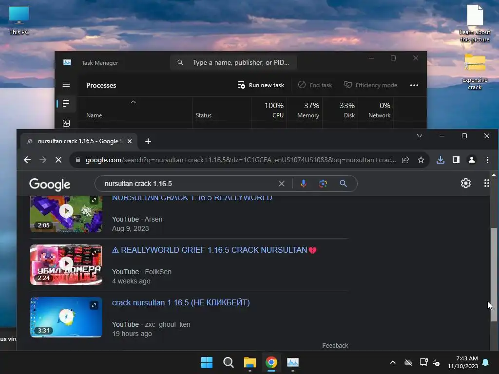Image resolution: width=499 pixels, height=374 pixels.
Task: Open Chrome three-dot menu
Action: pyautogui.click(x=487, y=160)
